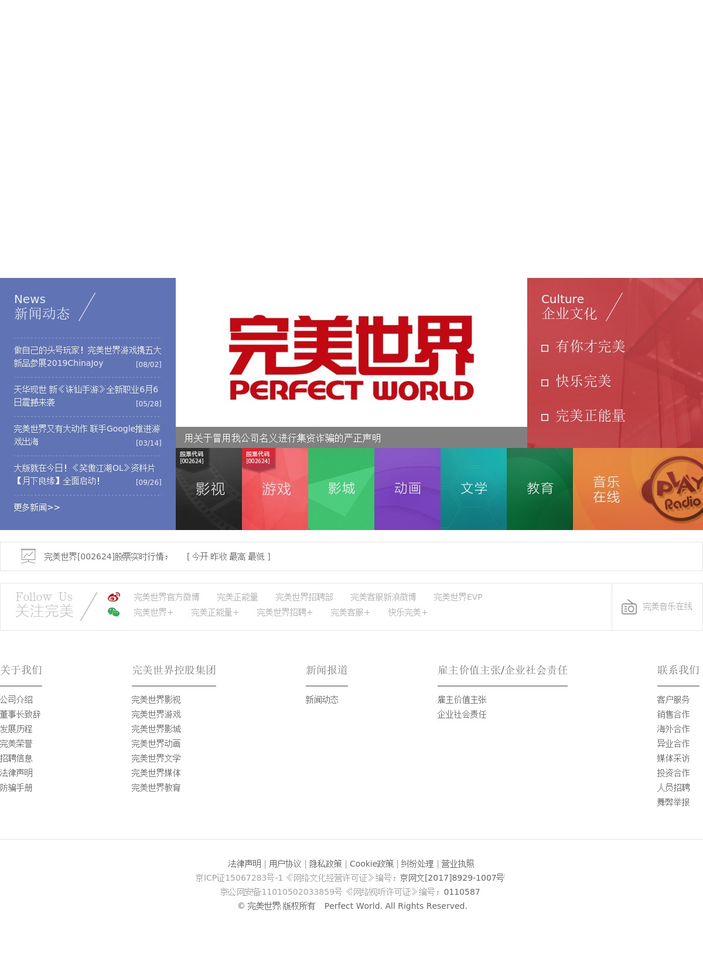Screen dimensions: 703x961
Task: Open the fraud statement banner text
Action: pyautogui.click(x=282, y=438)
